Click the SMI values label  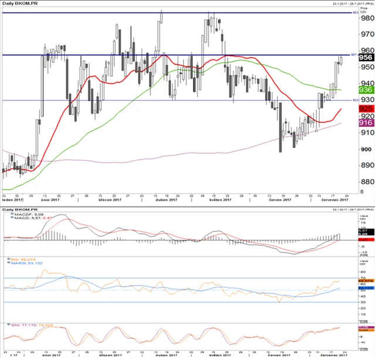(32, 325)
